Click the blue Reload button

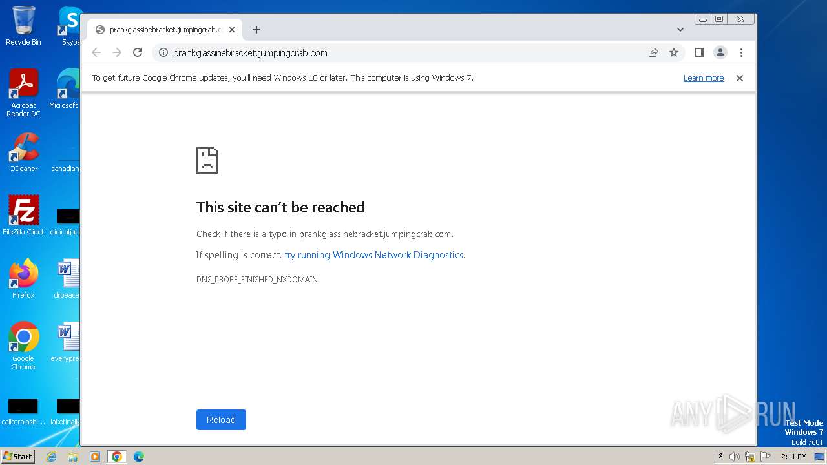point(221,420)
